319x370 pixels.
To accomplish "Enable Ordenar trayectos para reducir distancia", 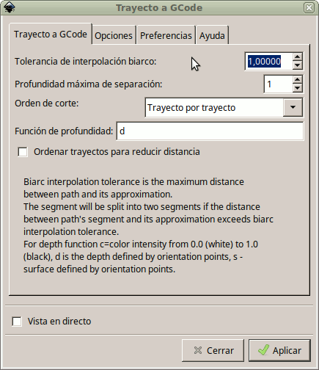I will pyautogui.click(x=23, y=152).
